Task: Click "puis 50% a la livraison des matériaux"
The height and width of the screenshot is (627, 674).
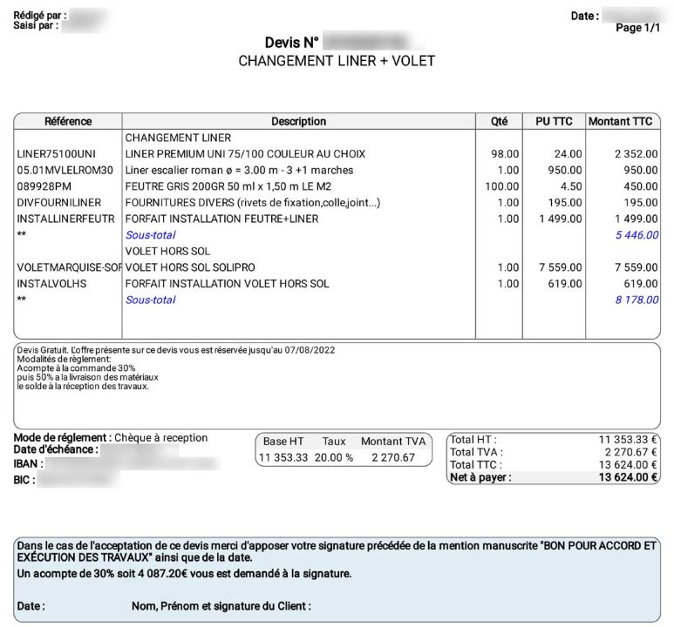Action: [88, 377]
